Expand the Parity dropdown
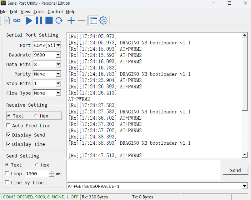Screen dimensions: 251x200 (58, 74)
